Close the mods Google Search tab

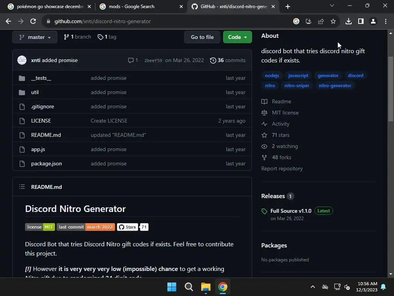181,7
